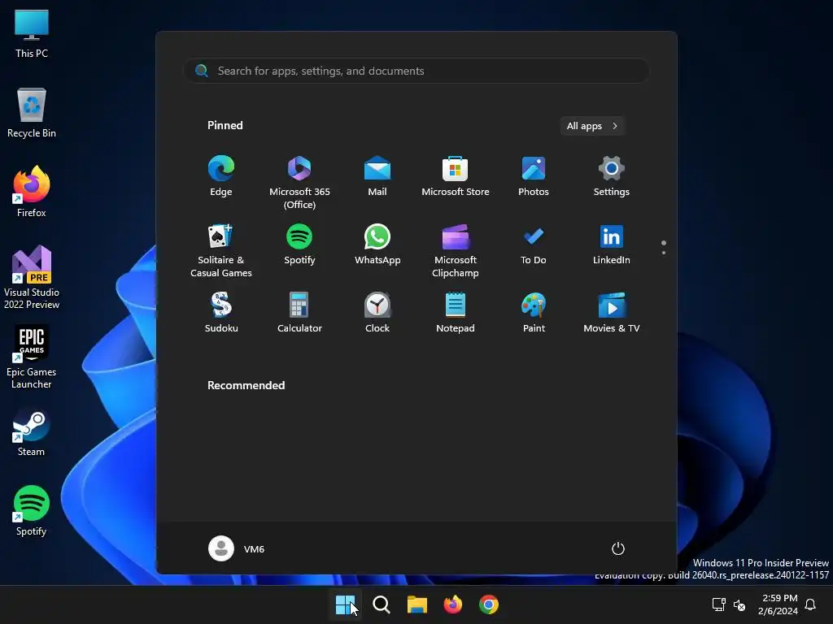Select Epic Games Launcher desktop shortcut
The width and height of the screenshot is (833, 624).
[x=32, y=357]
